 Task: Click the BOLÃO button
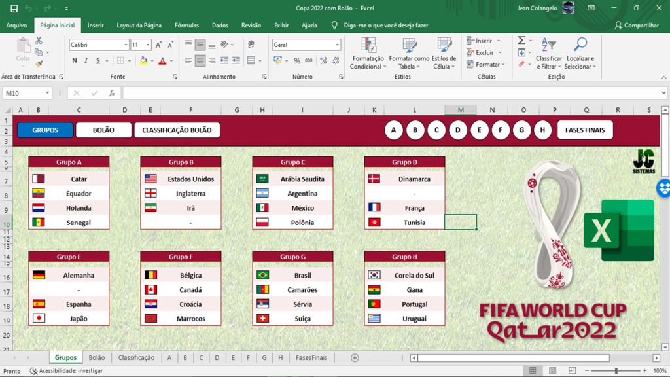(103, 130)
